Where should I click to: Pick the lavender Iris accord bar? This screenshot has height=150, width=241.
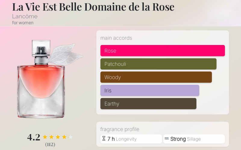click(150, 90)
